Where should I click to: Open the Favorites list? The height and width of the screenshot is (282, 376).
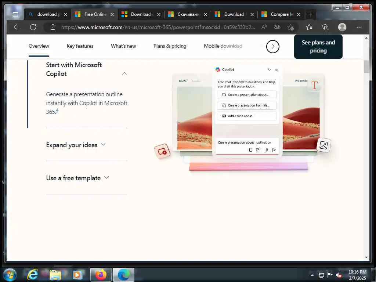pyautogui.click(x=309, y=27)
